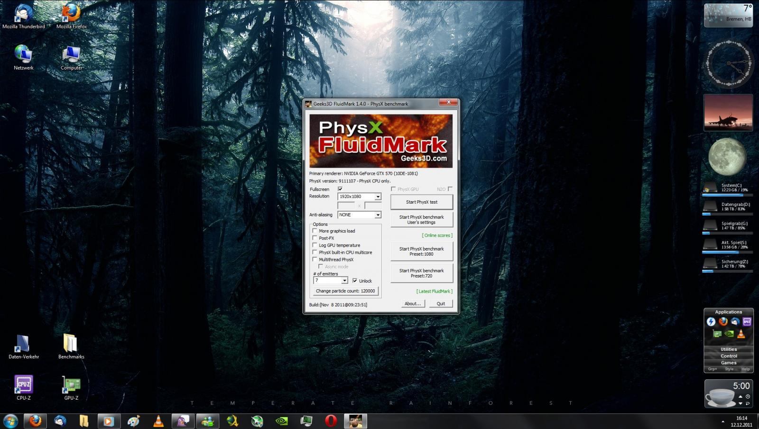
Task: Launch GPU-Z from the Applications gadget
Action: pyautogui.click(x=717, y=334)
